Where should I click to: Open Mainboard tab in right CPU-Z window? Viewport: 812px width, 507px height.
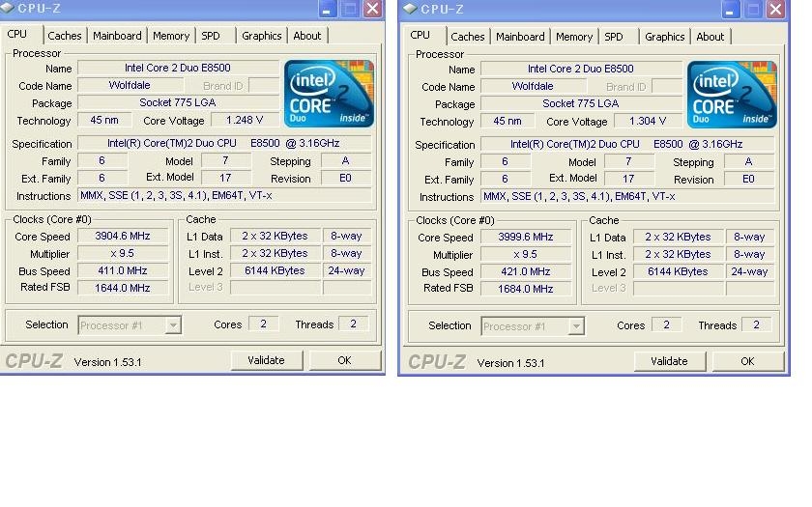coord(520,37)
